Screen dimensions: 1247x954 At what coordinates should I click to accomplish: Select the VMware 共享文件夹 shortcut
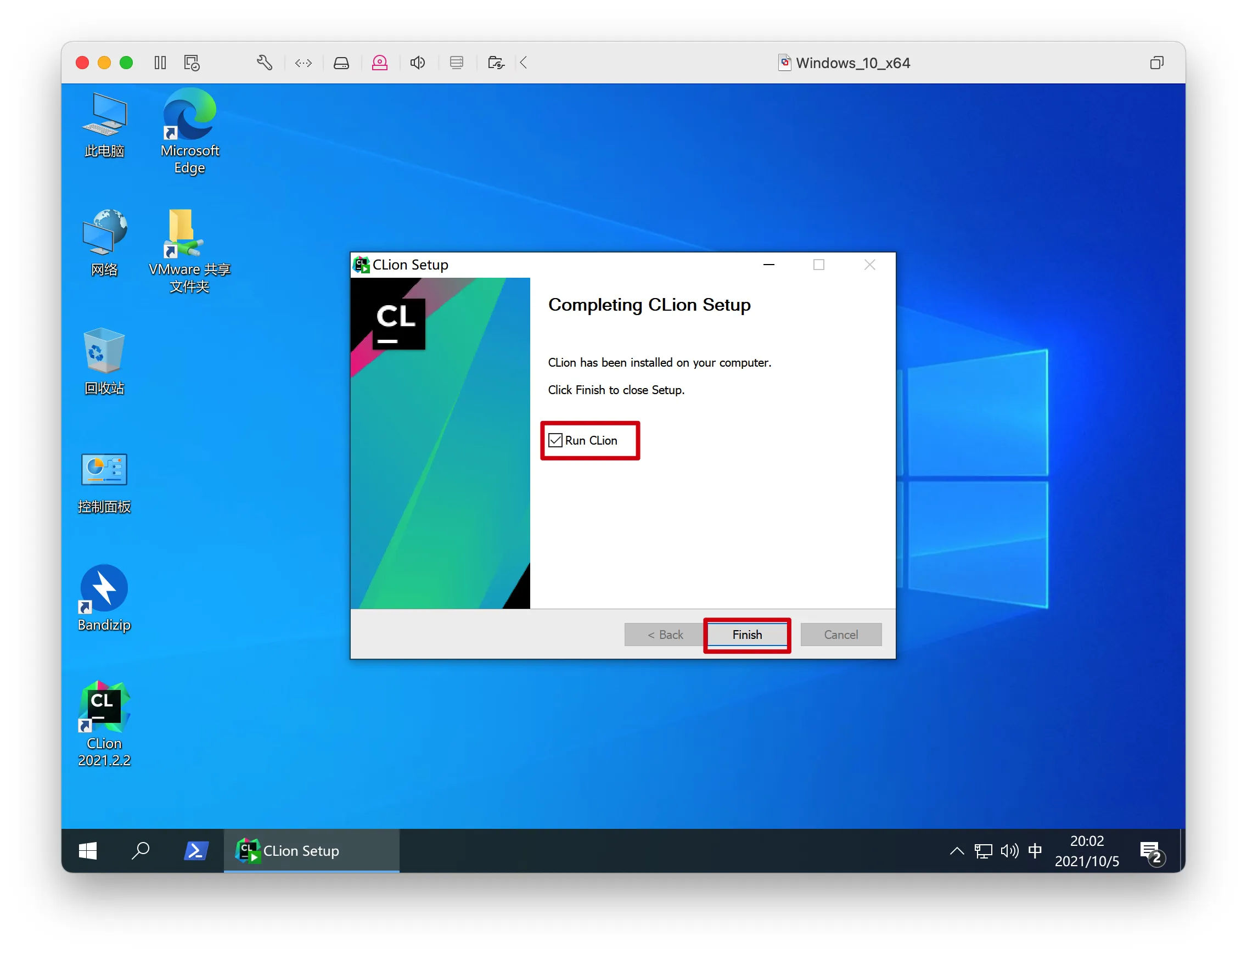190,251
